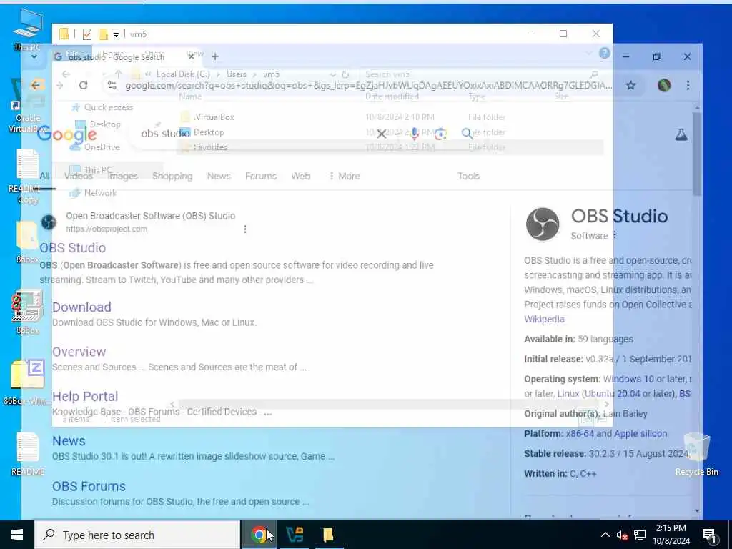Screen dimensions: 732x549
Task: Open the OBS Forums sitelink
Action: (x=89, y=486)
